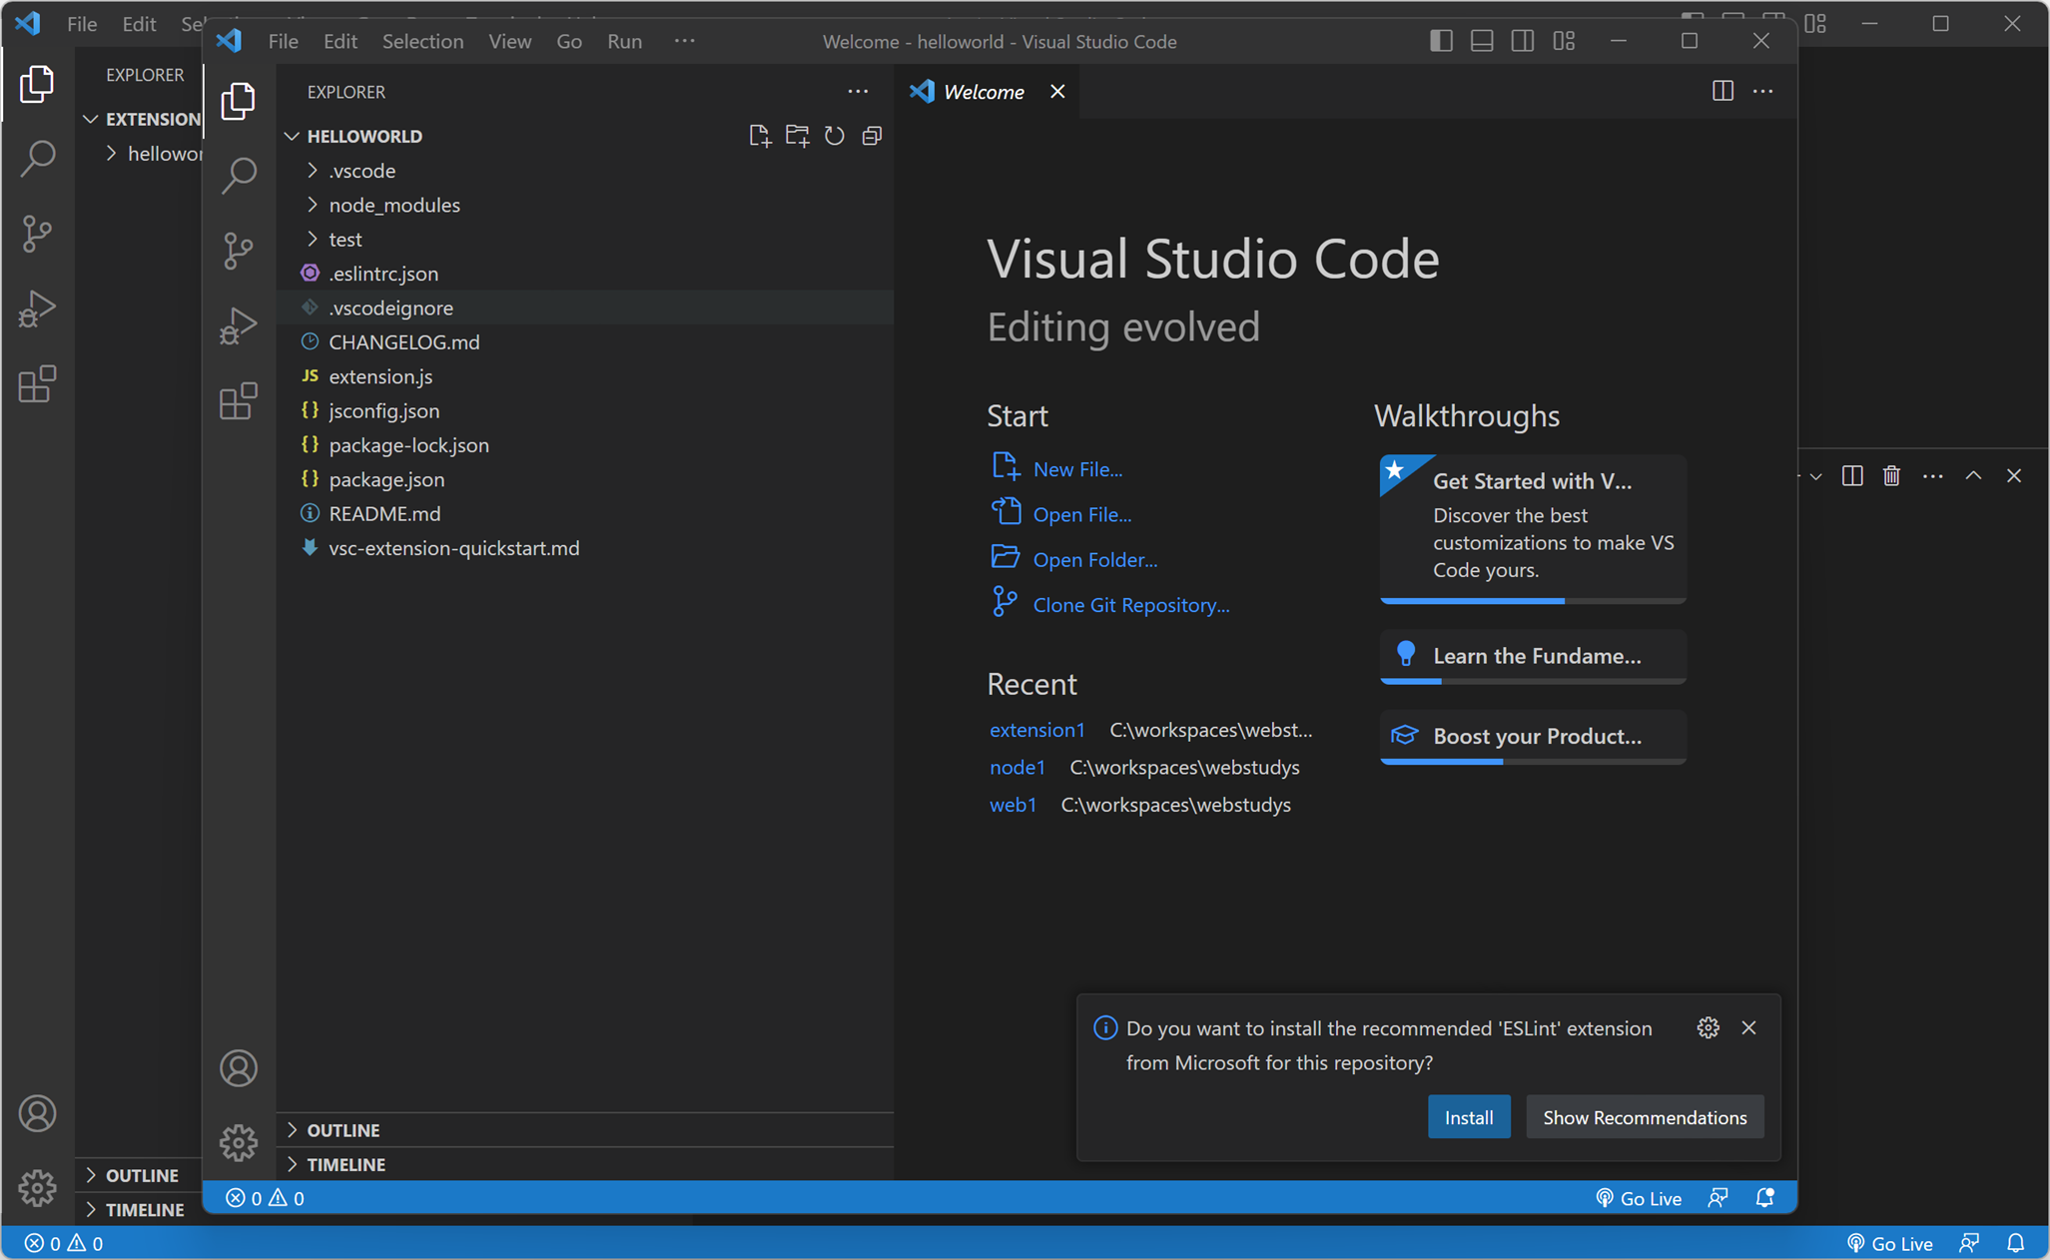Collapse all folders in explorer
This screenshot has height=1260, width=2050.
(872, 136)
